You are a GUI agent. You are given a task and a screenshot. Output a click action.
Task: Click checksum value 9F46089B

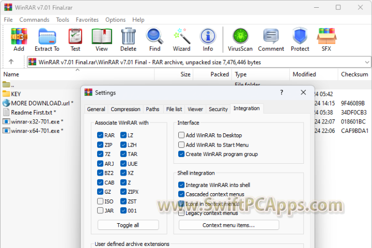tap(353, 103)
